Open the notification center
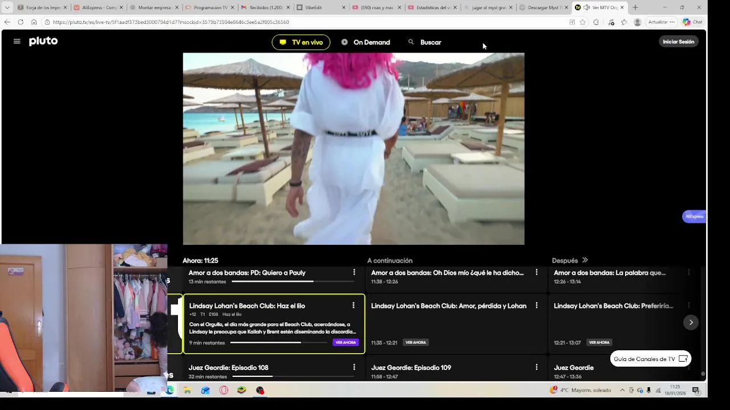Viewport: 730px width, 410px height. [696, 390]
